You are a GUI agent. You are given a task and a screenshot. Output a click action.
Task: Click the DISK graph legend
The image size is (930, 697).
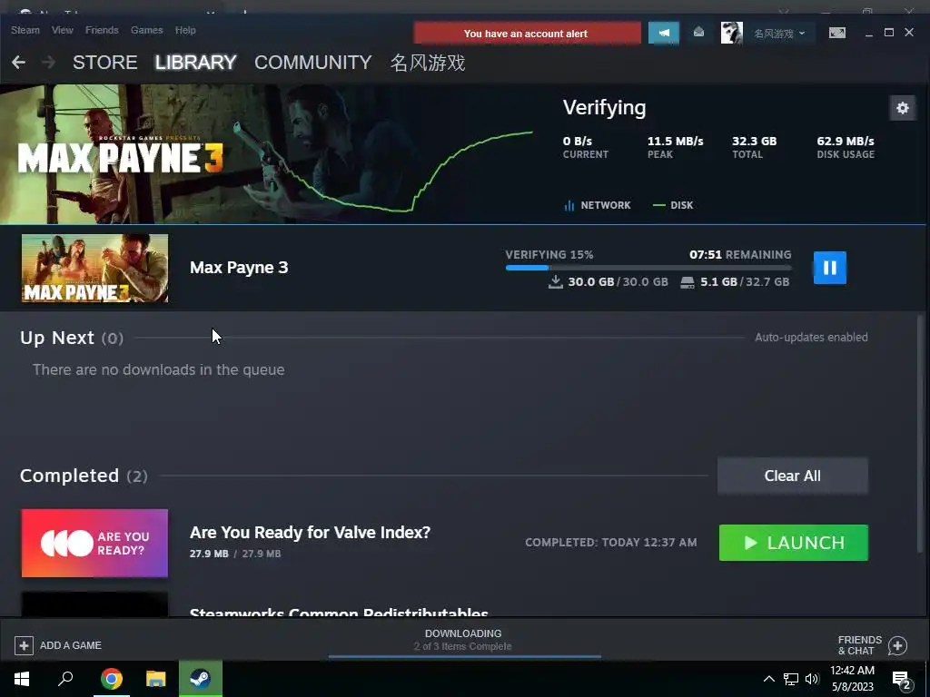(673, 205)
